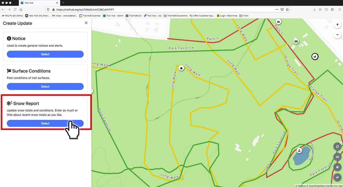Zoom in on the trail map
343x187 pixels.
tap(337, 25)
